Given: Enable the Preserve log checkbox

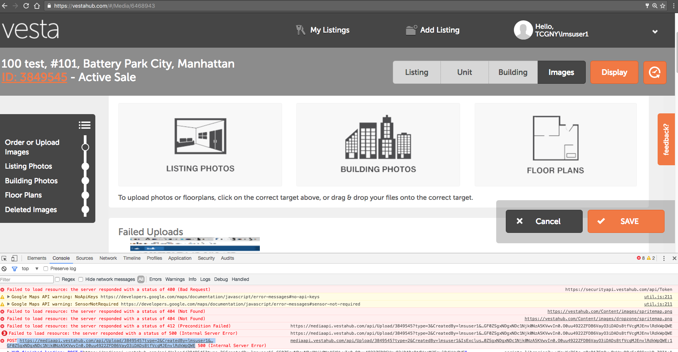Looking at the screenshot, I should [46, 269].
